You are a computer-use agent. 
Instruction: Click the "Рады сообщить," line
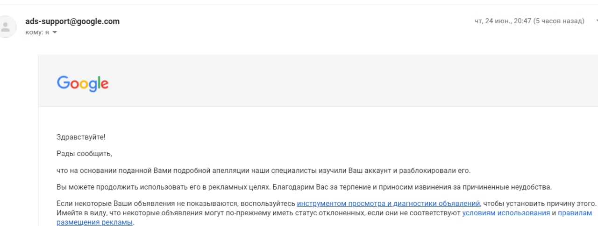click(x=84, y=153)
